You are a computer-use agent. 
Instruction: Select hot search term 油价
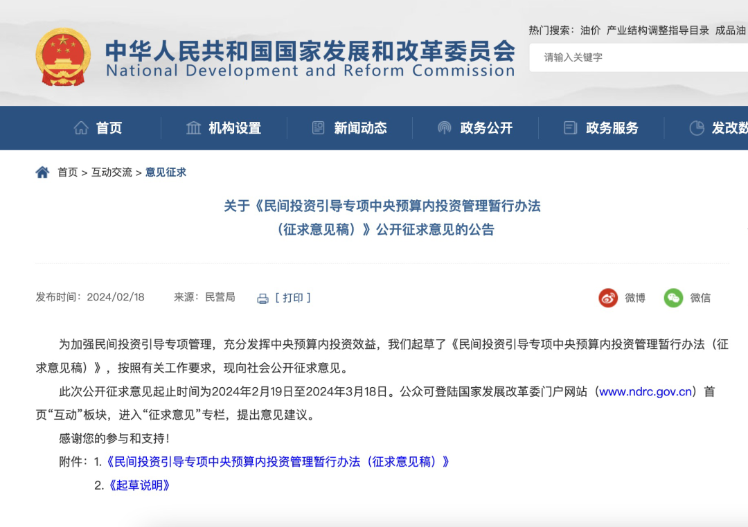click(590, 30)
